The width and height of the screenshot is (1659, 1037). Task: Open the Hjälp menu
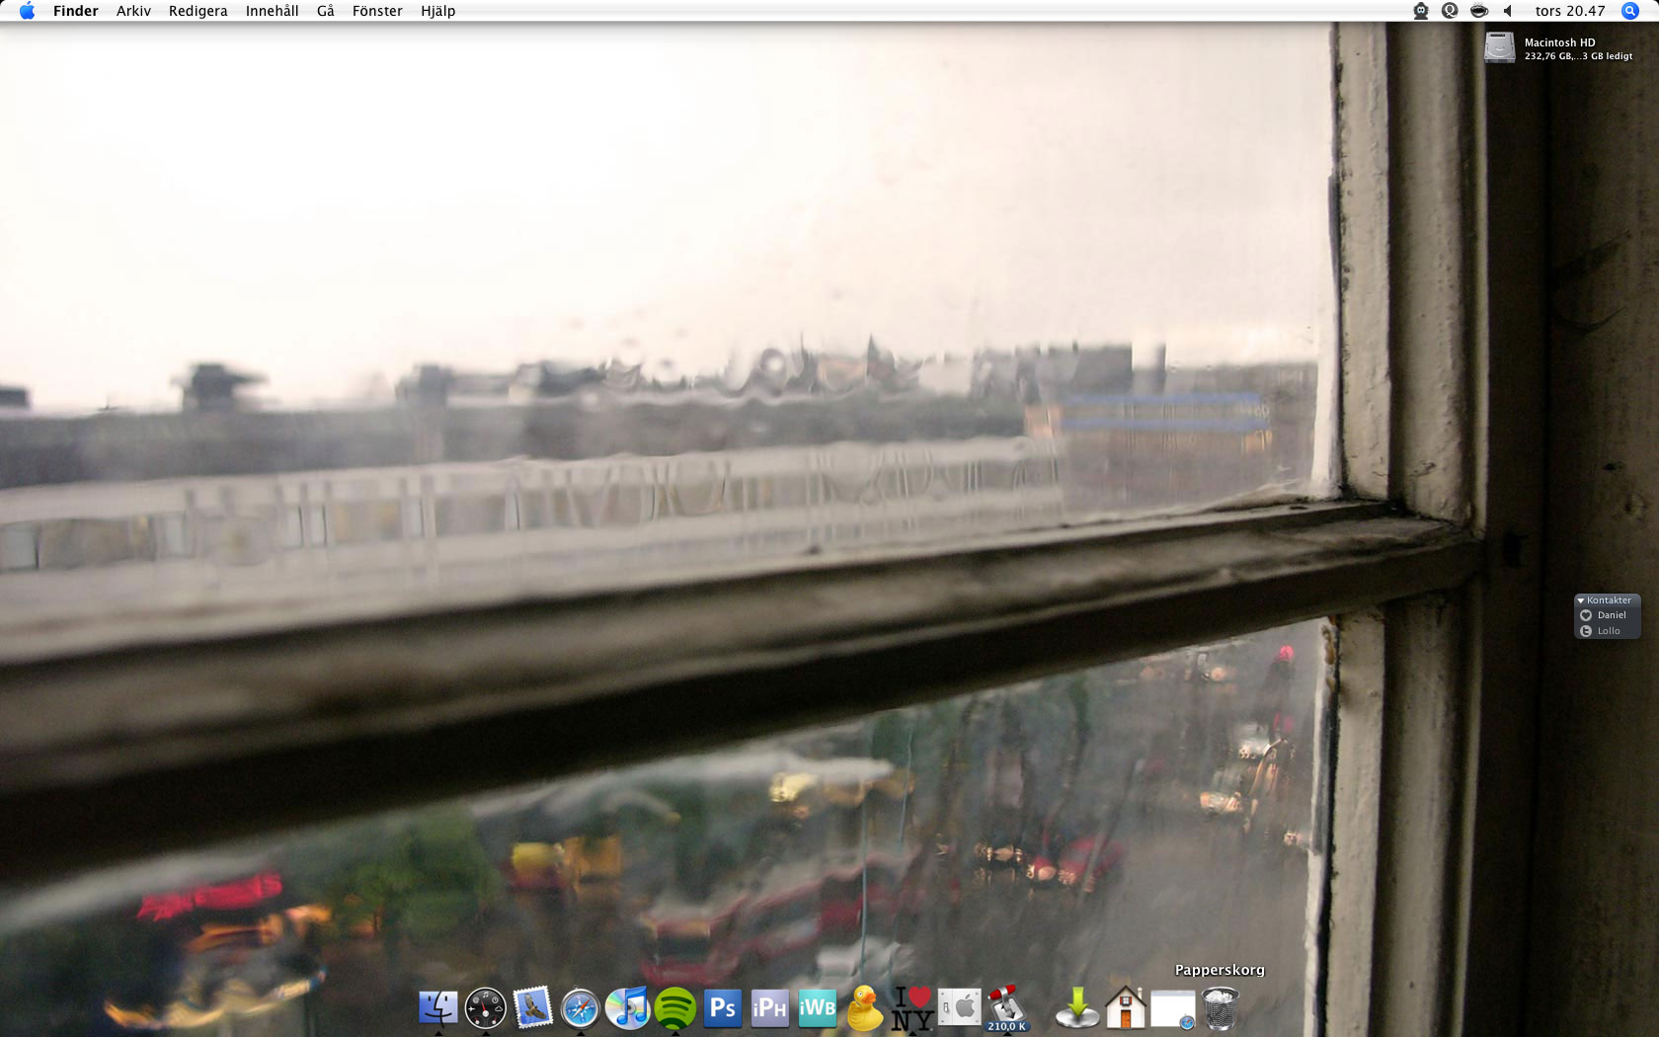click(x=437, y=11)
